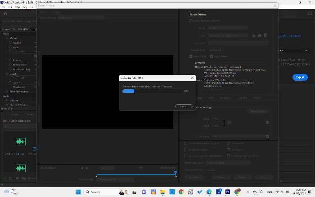Toggle the Position stopwatch in Effect Controls
The image size is (315, 197).
point(10,43)
